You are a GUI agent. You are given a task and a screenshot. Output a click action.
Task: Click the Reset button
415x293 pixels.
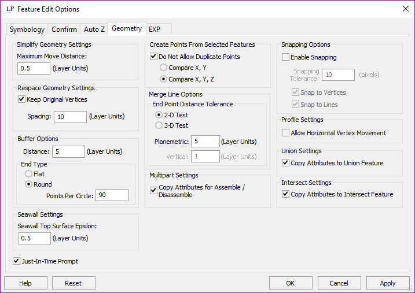(x=74, y=283)
